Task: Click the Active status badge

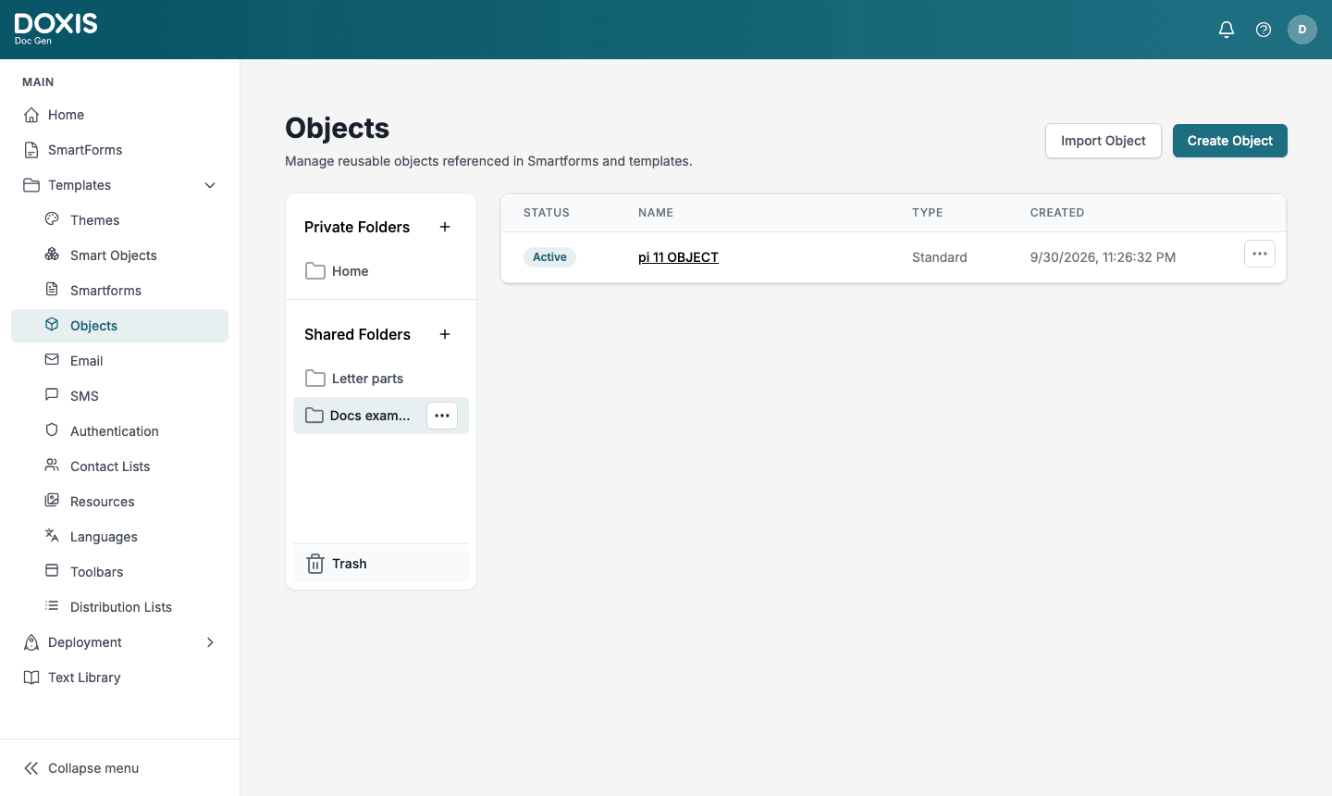Action: pyautogui.click(x=549, y=257)
